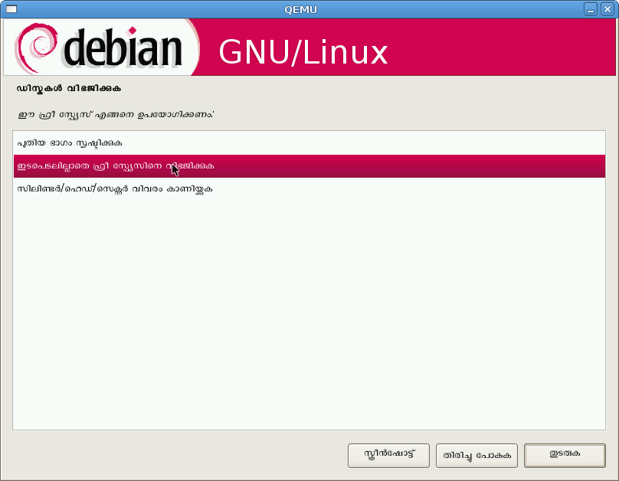Click the black 'debian' wordmark

(123, 49)
